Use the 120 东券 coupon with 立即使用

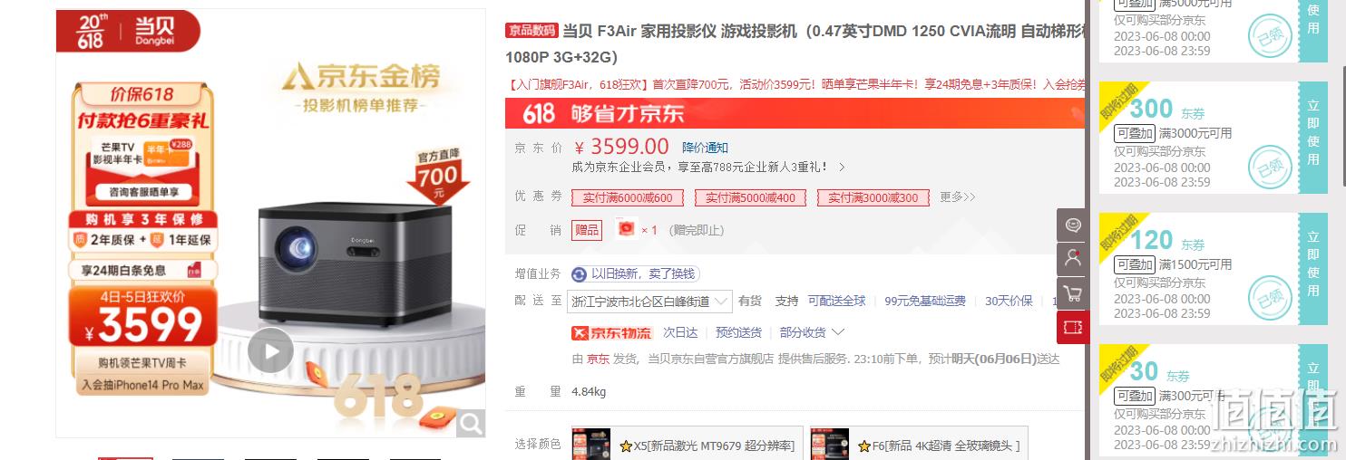click(x=1313, y=270)
